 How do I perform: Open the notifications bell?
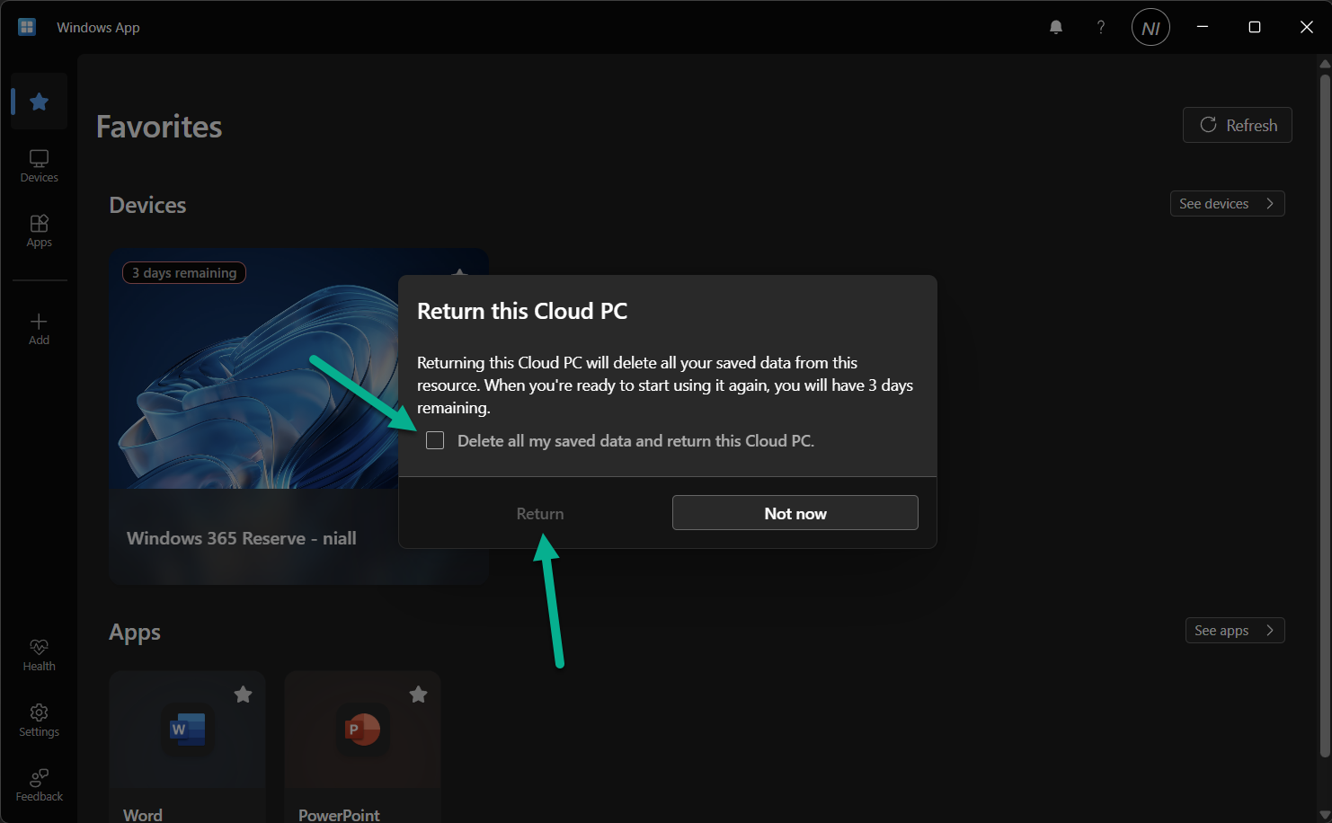[x=1056, y=27]
